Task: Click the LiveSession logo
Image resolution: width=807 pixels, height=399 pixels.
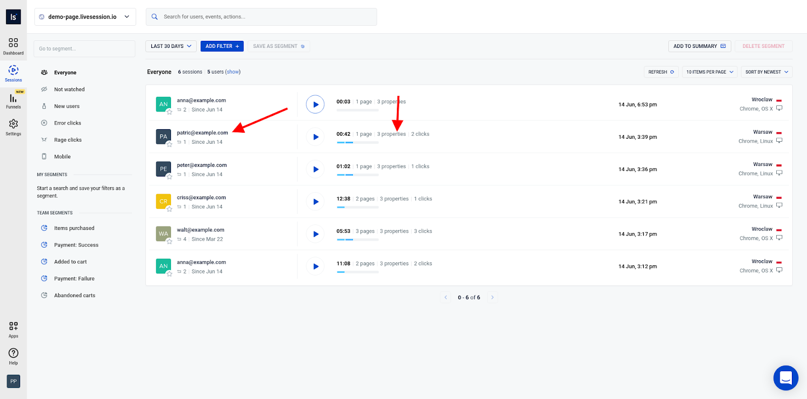Action: pos(14,17)
